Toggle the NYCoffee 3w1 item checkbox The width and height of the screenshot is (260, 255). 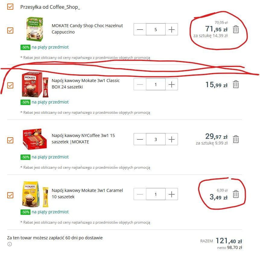[x=10, y=140]
